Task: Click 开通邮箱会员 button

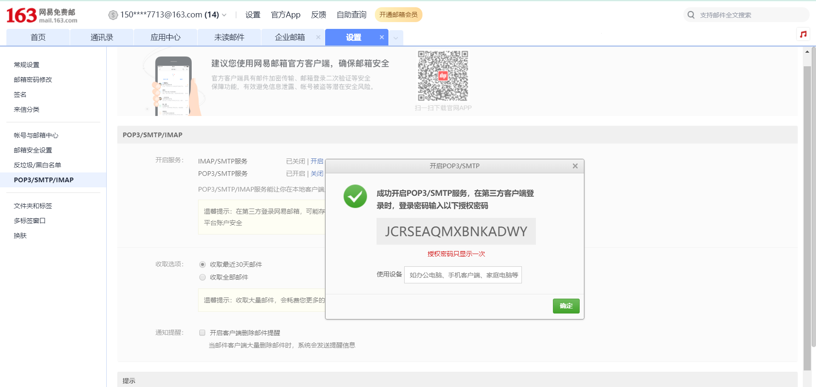Action: coord(399,15)
